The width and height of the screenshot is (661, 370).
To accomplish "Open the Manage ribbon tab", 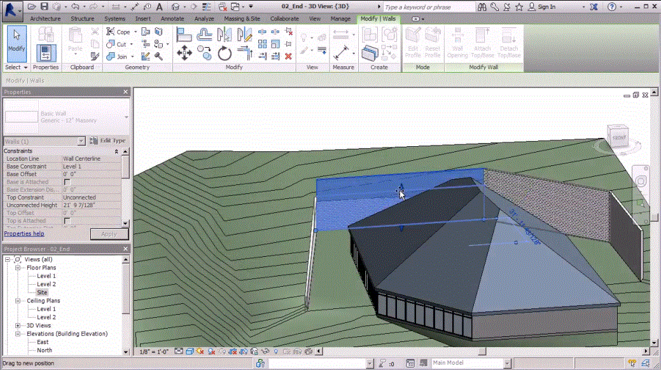I will (340, 18).
